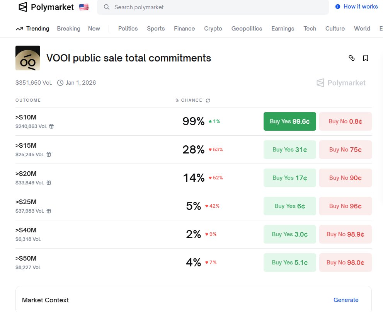
Task: Open the Crypto category
Action: (213, 29)
